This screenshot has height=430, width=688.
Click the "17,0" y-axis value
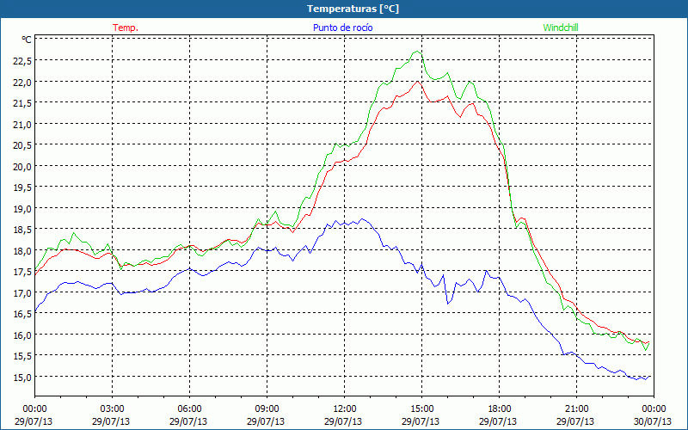pos(23,293)
